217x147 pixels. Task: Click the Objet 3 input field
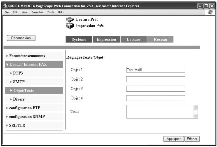156,89
